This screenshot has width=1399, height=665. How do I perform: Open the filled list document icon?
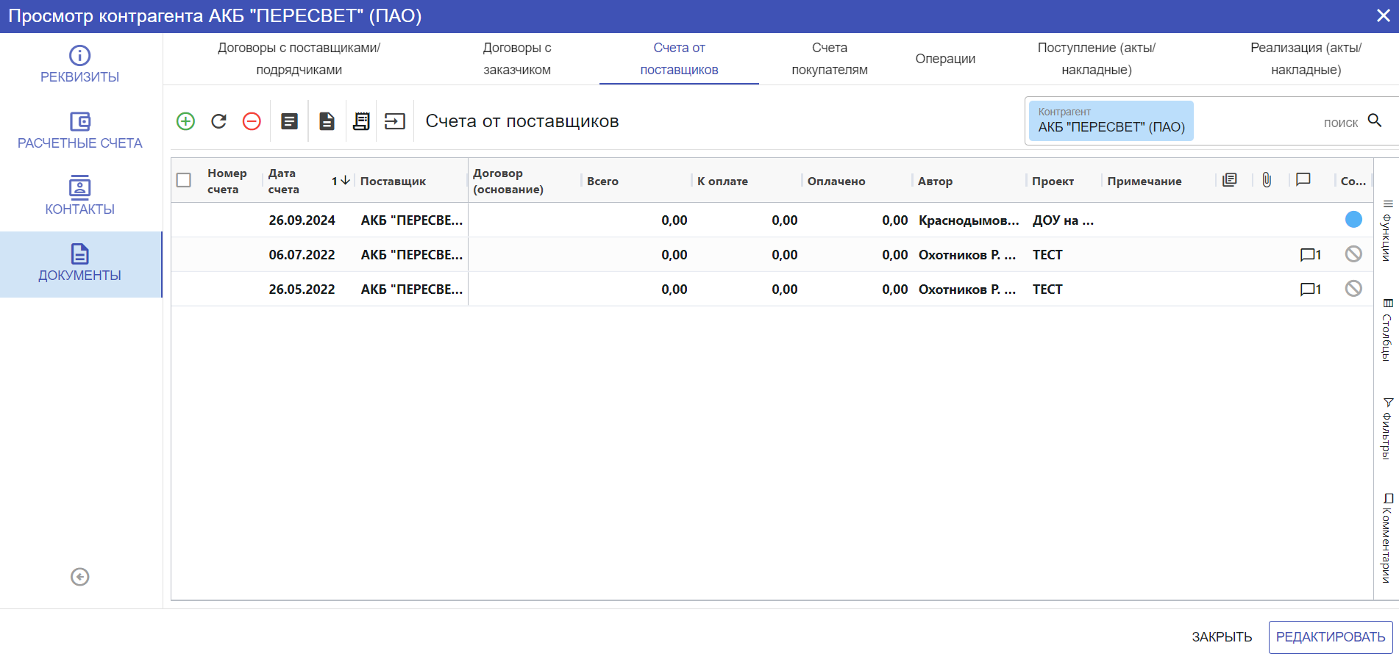point(290,121)
